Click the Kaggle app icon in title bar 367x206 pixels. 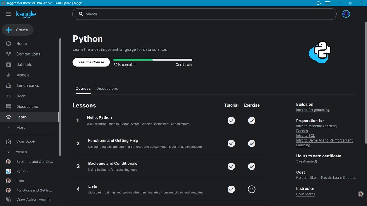pos(3,3)
